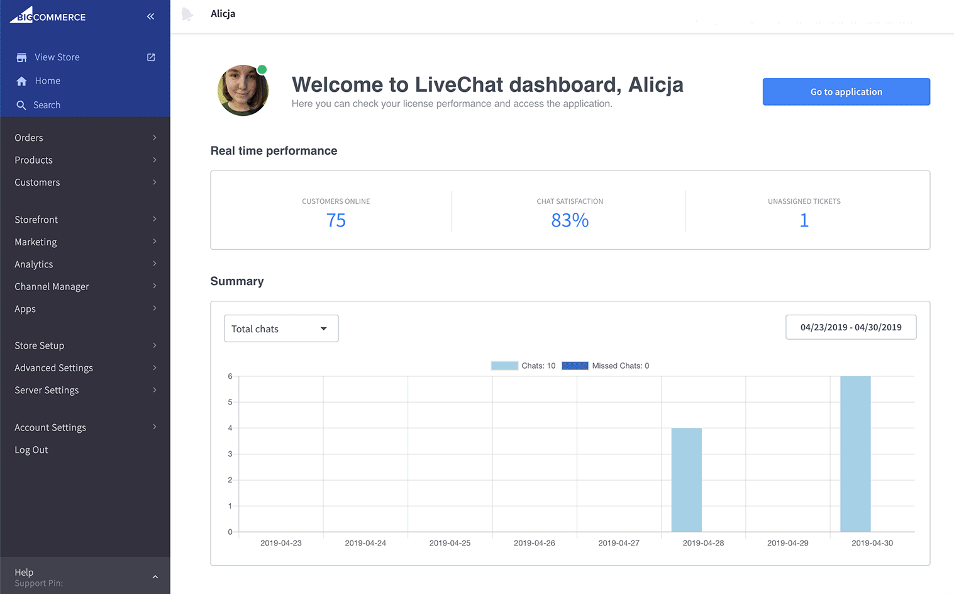Viewport: 954px width, 594px height.
Task: Click the green online status dot
Action: (x=262, y=69)
